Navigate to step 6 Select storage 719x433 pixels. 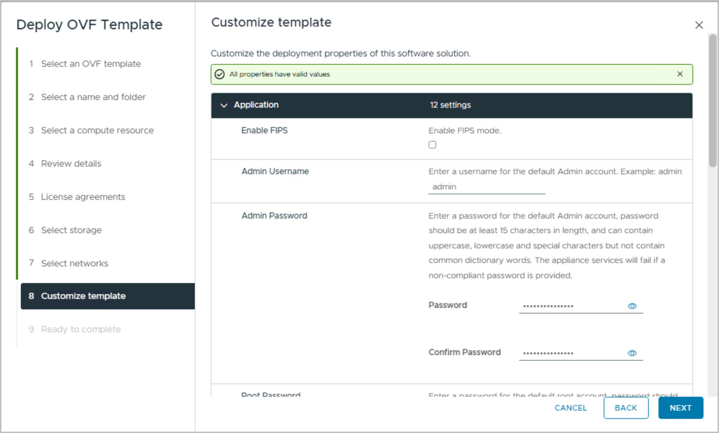tap(71, 230)
